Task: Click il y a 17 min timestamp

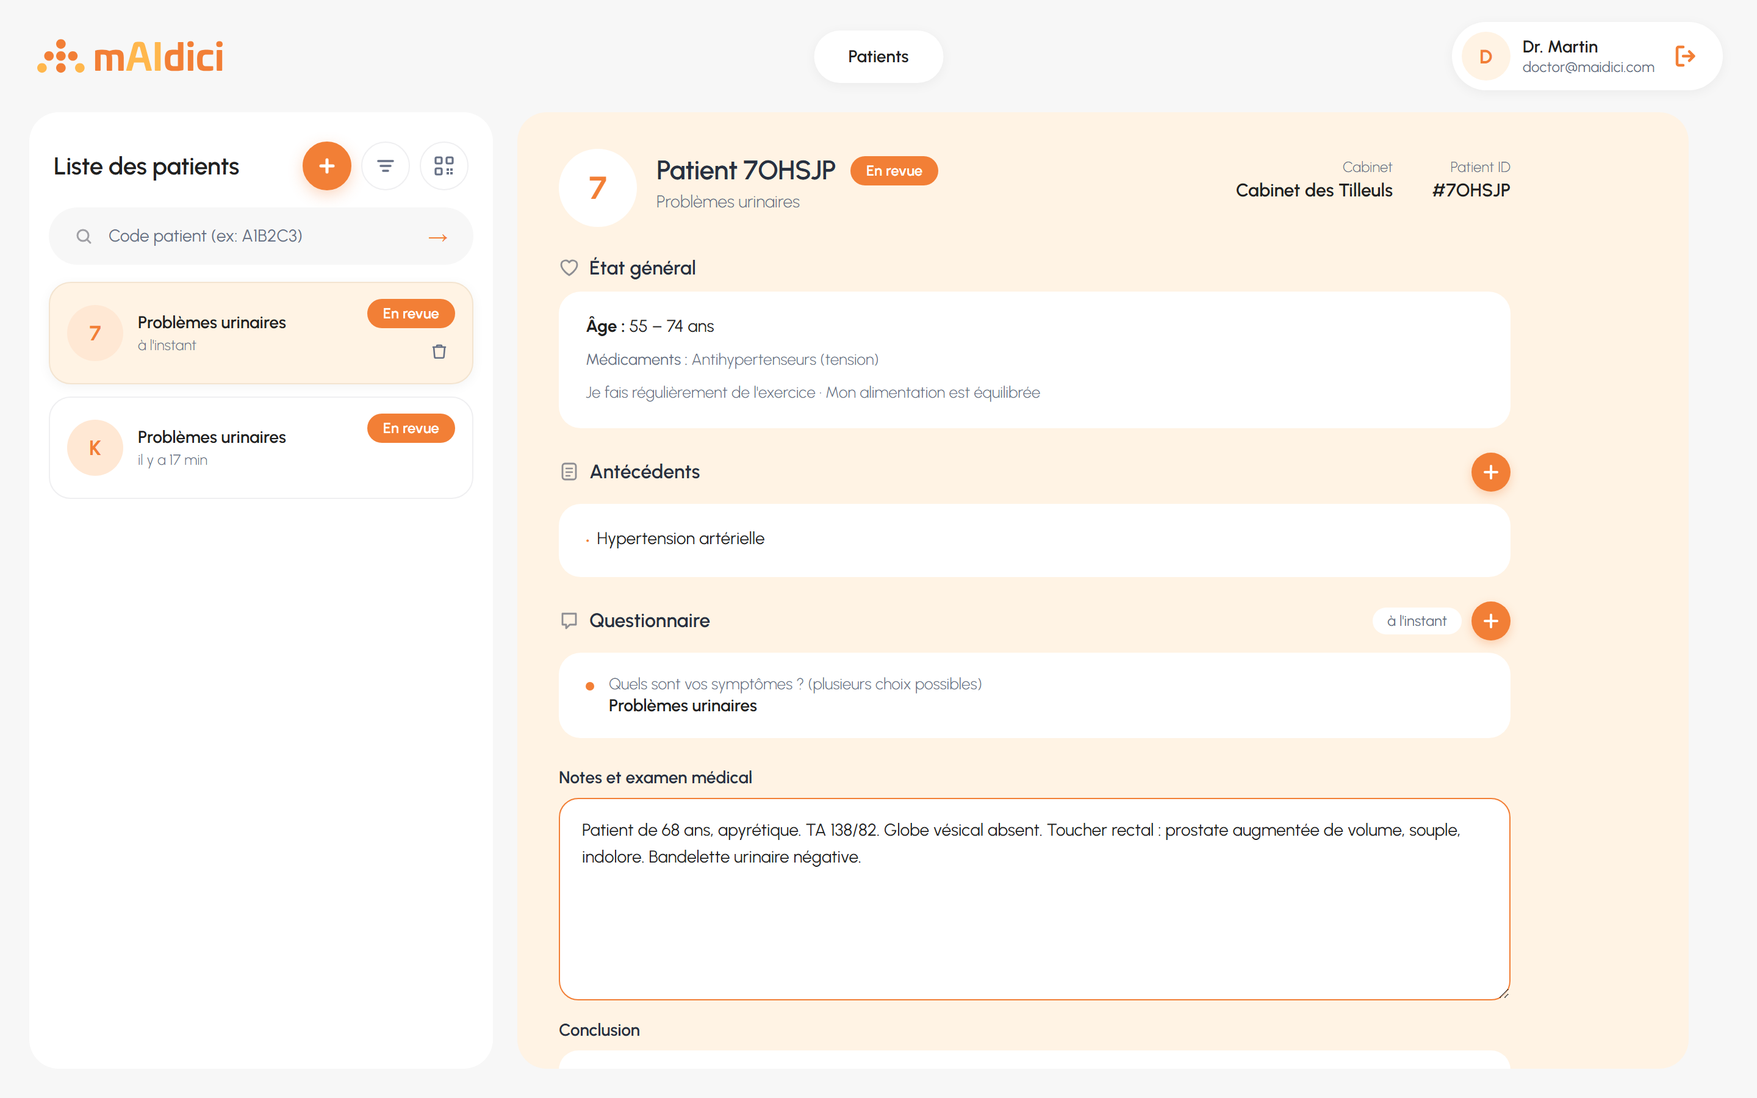Action: point(173,460)
